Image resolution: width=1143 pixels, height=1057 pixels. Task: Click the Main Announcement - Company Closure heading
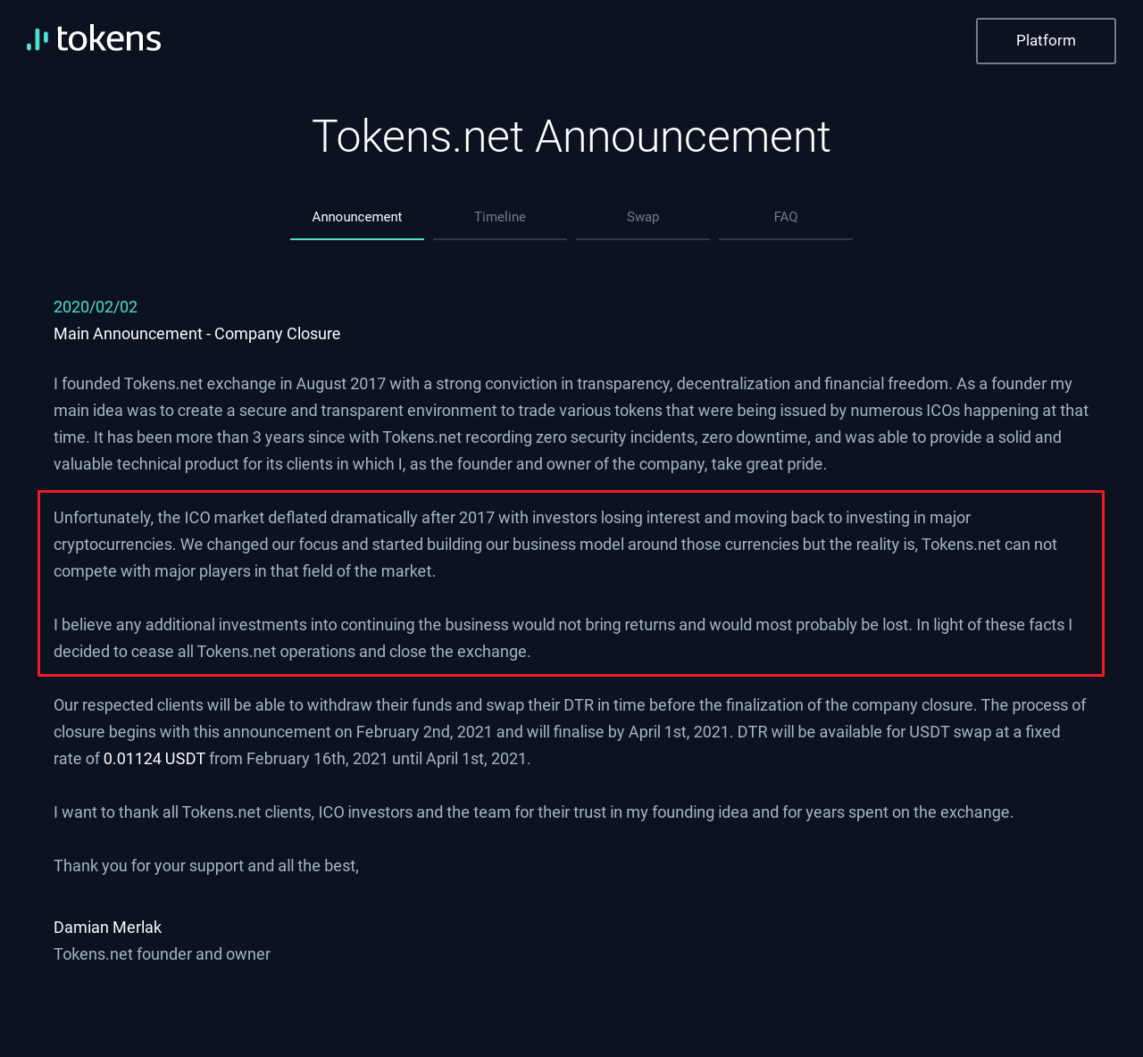[x=197, y=334]
